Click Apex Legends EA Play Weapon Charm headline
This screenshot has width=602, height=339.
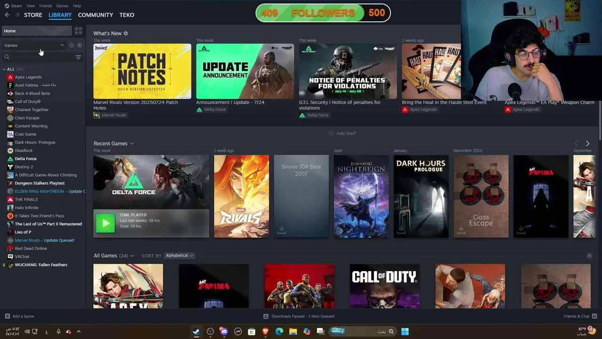[x=549, y=102]
